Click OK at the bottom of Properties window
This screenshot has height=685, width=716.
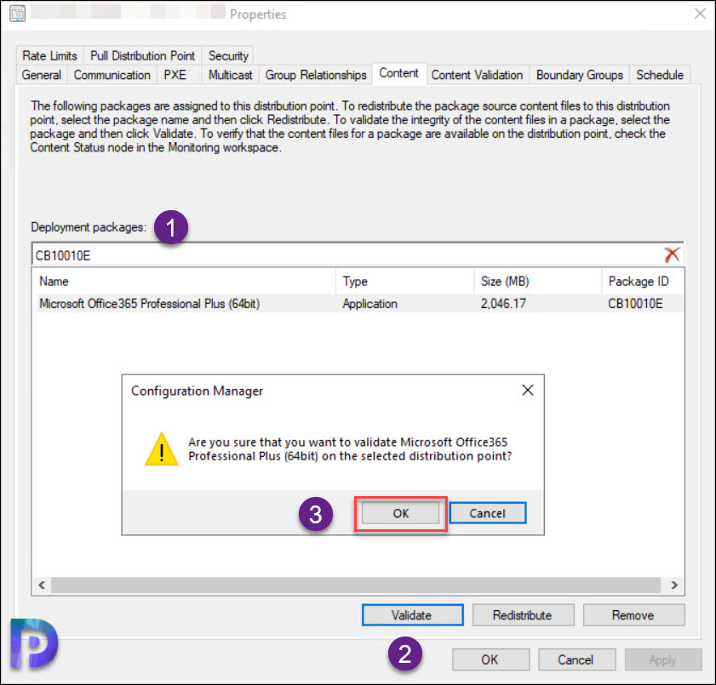(490, 659)
